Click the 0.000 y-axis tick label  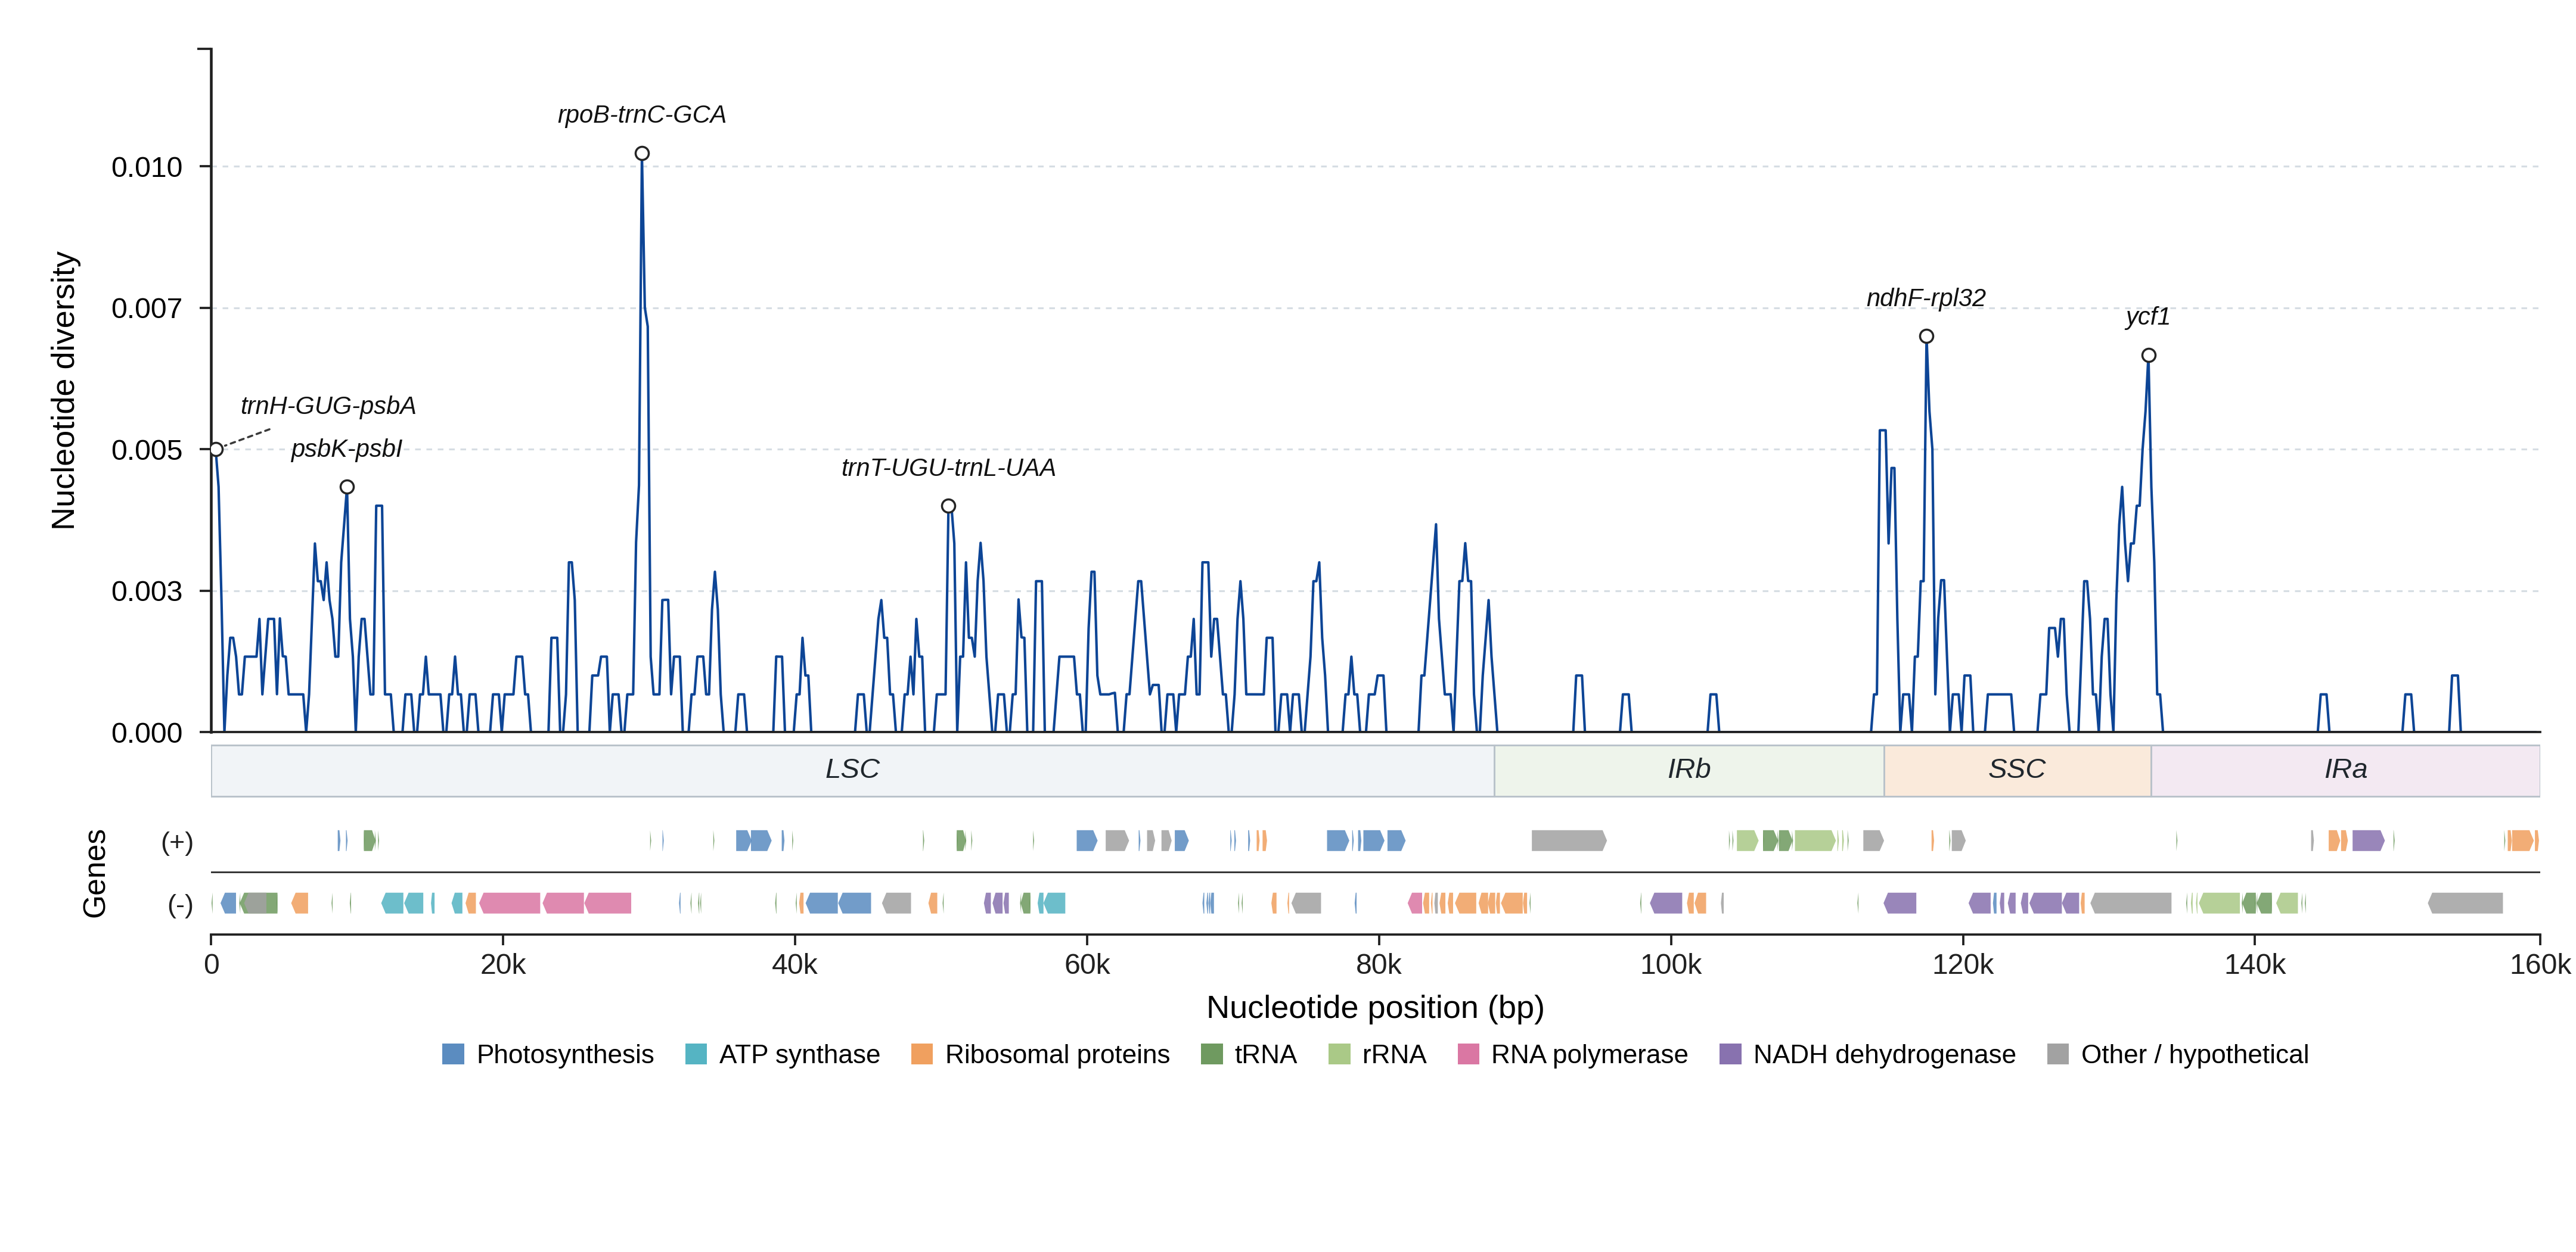[147, 733]
